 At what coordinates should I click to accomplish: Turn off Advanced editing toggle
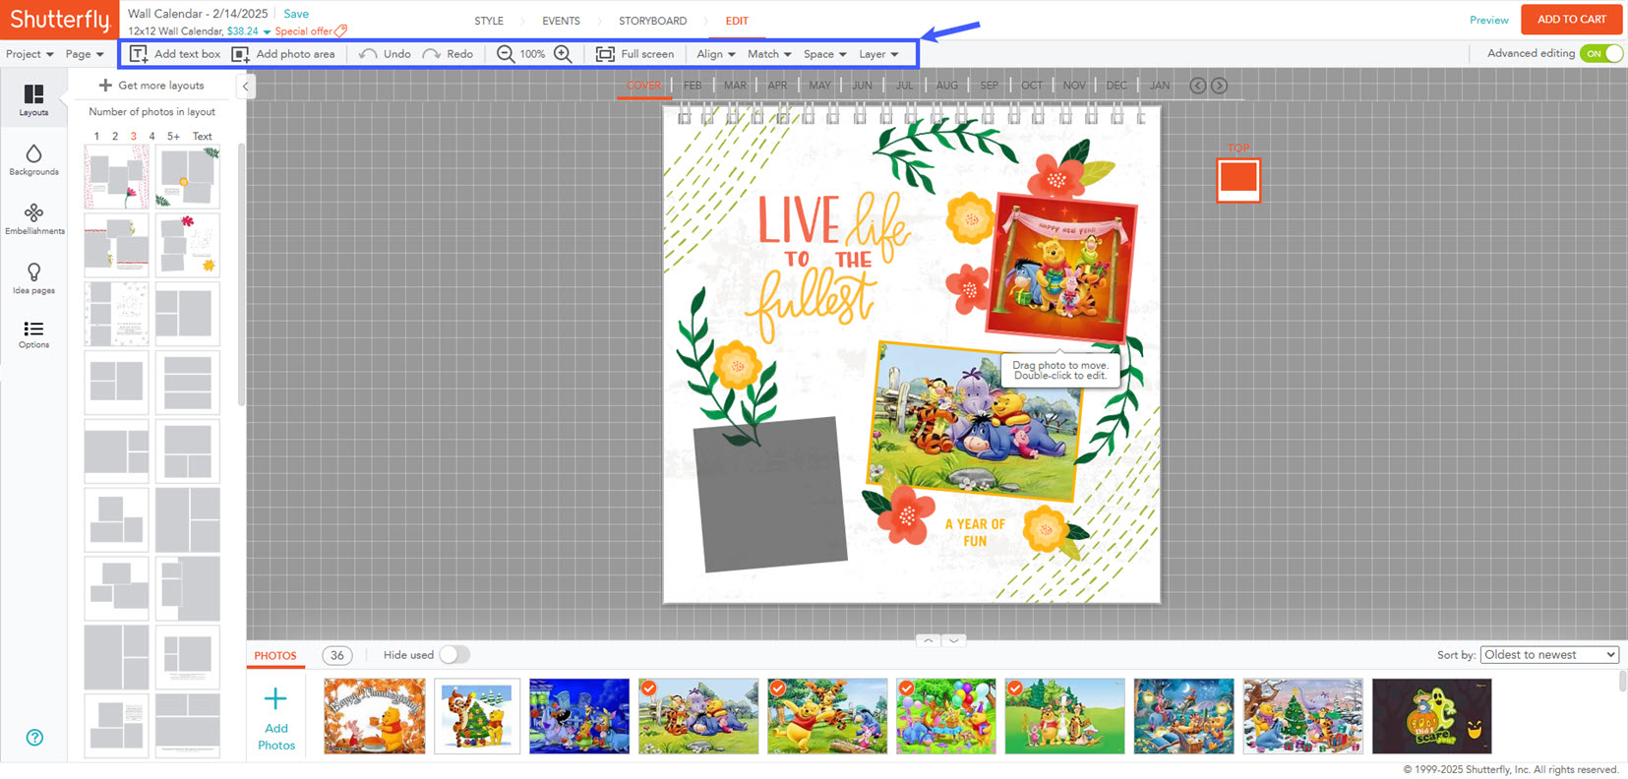1600,54
